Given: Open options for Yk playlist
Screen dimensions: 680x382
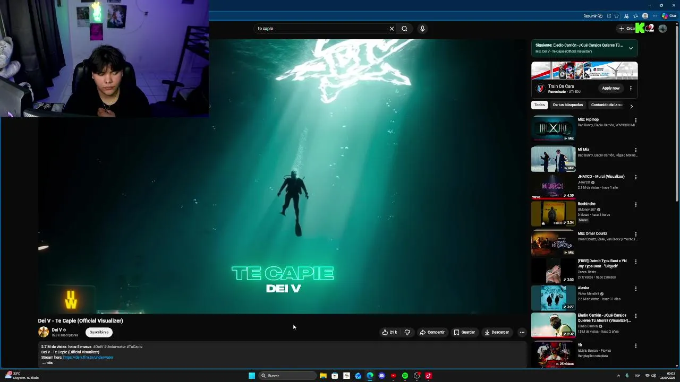Looking at the screenshot, I should pyautogui.click(x=635, y=346).
